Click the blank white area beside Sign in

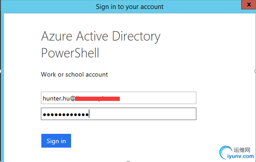(x=130, y=141)
